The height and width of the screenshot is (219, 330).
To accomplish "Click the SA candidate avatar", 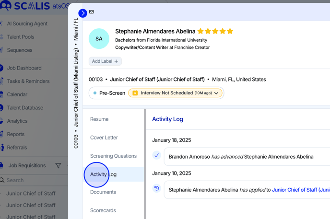I will (x=99, y=39).
